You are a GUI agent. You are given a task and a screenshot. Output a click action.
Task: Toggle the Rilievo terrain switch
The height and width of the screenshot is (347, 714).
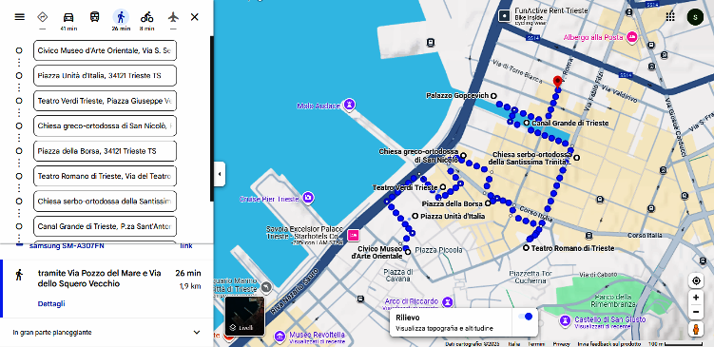coord(525,317)
